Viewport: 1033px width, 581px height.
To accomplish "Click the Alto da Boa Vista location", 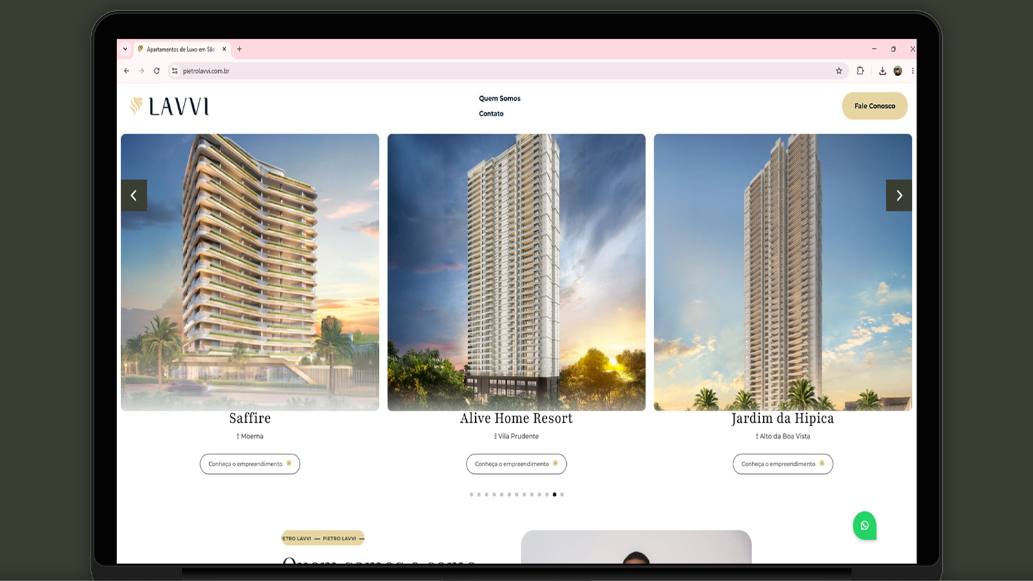I will tap(782, 436).
